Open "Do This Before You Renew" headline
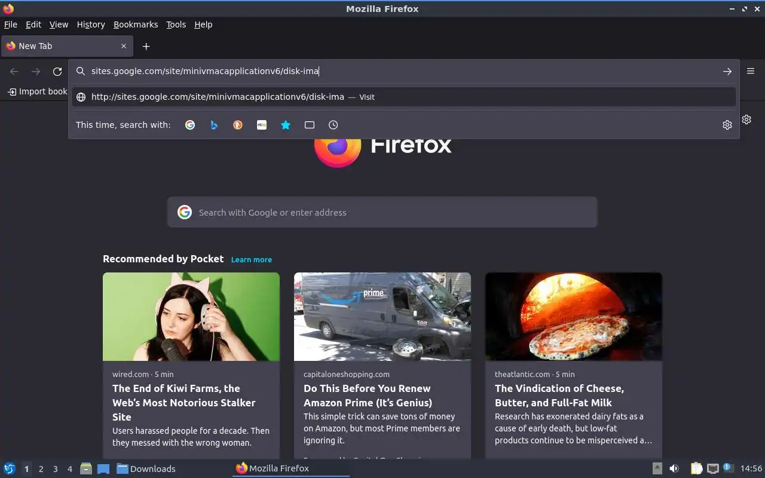Image resolution: width=765 pixels, height=478 pixels. coord(368,396)
